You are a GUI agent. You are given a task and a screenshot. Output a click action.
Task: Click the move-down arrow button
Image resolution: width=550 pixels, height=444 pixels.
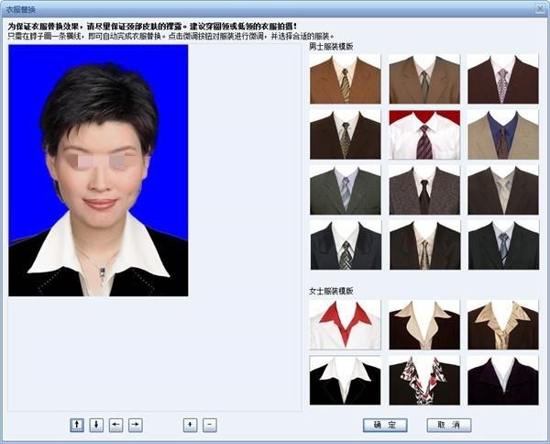(96, 425)
